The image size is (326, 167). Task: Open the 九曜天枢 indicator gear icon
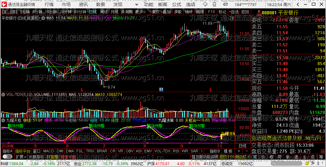pyautogui.click(x=3, y=120)
